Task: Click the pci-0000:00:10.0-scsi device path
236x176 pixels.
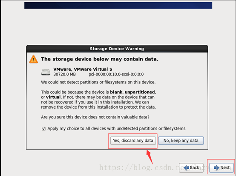Action: [116, 75]
